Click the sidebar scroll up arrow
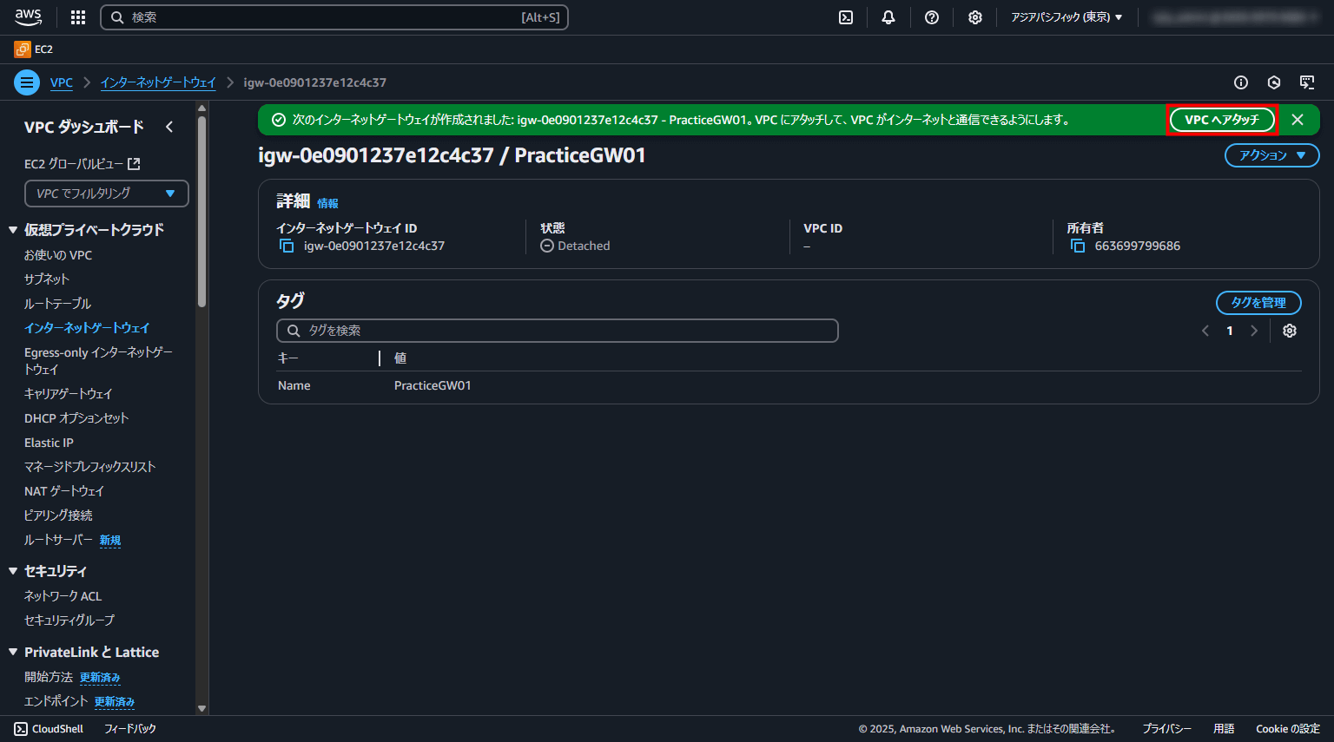Screen dimensions: 1334x742 tap(201, 108)
